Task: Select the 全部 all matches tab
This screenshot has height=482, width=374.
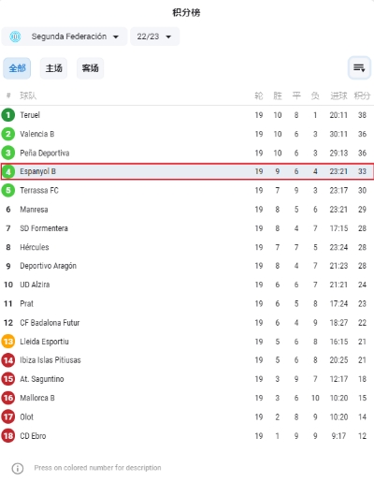Action: (17, 68)
